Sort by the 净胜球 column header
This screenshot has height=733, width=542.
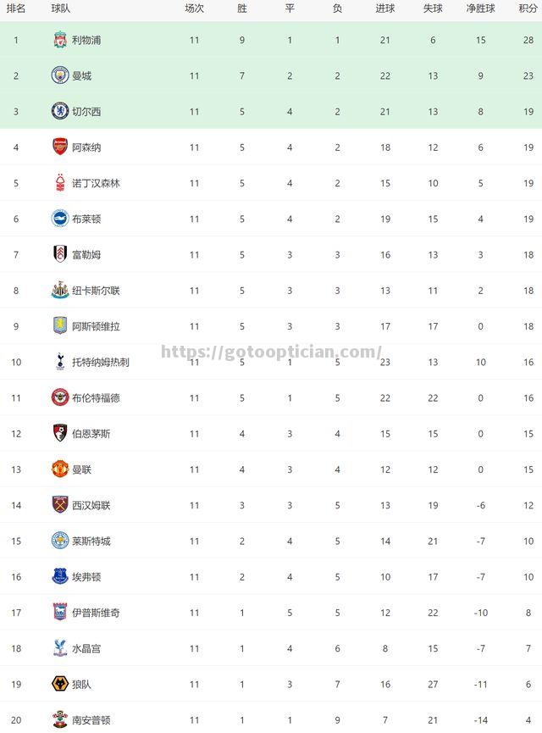(480, 8)
